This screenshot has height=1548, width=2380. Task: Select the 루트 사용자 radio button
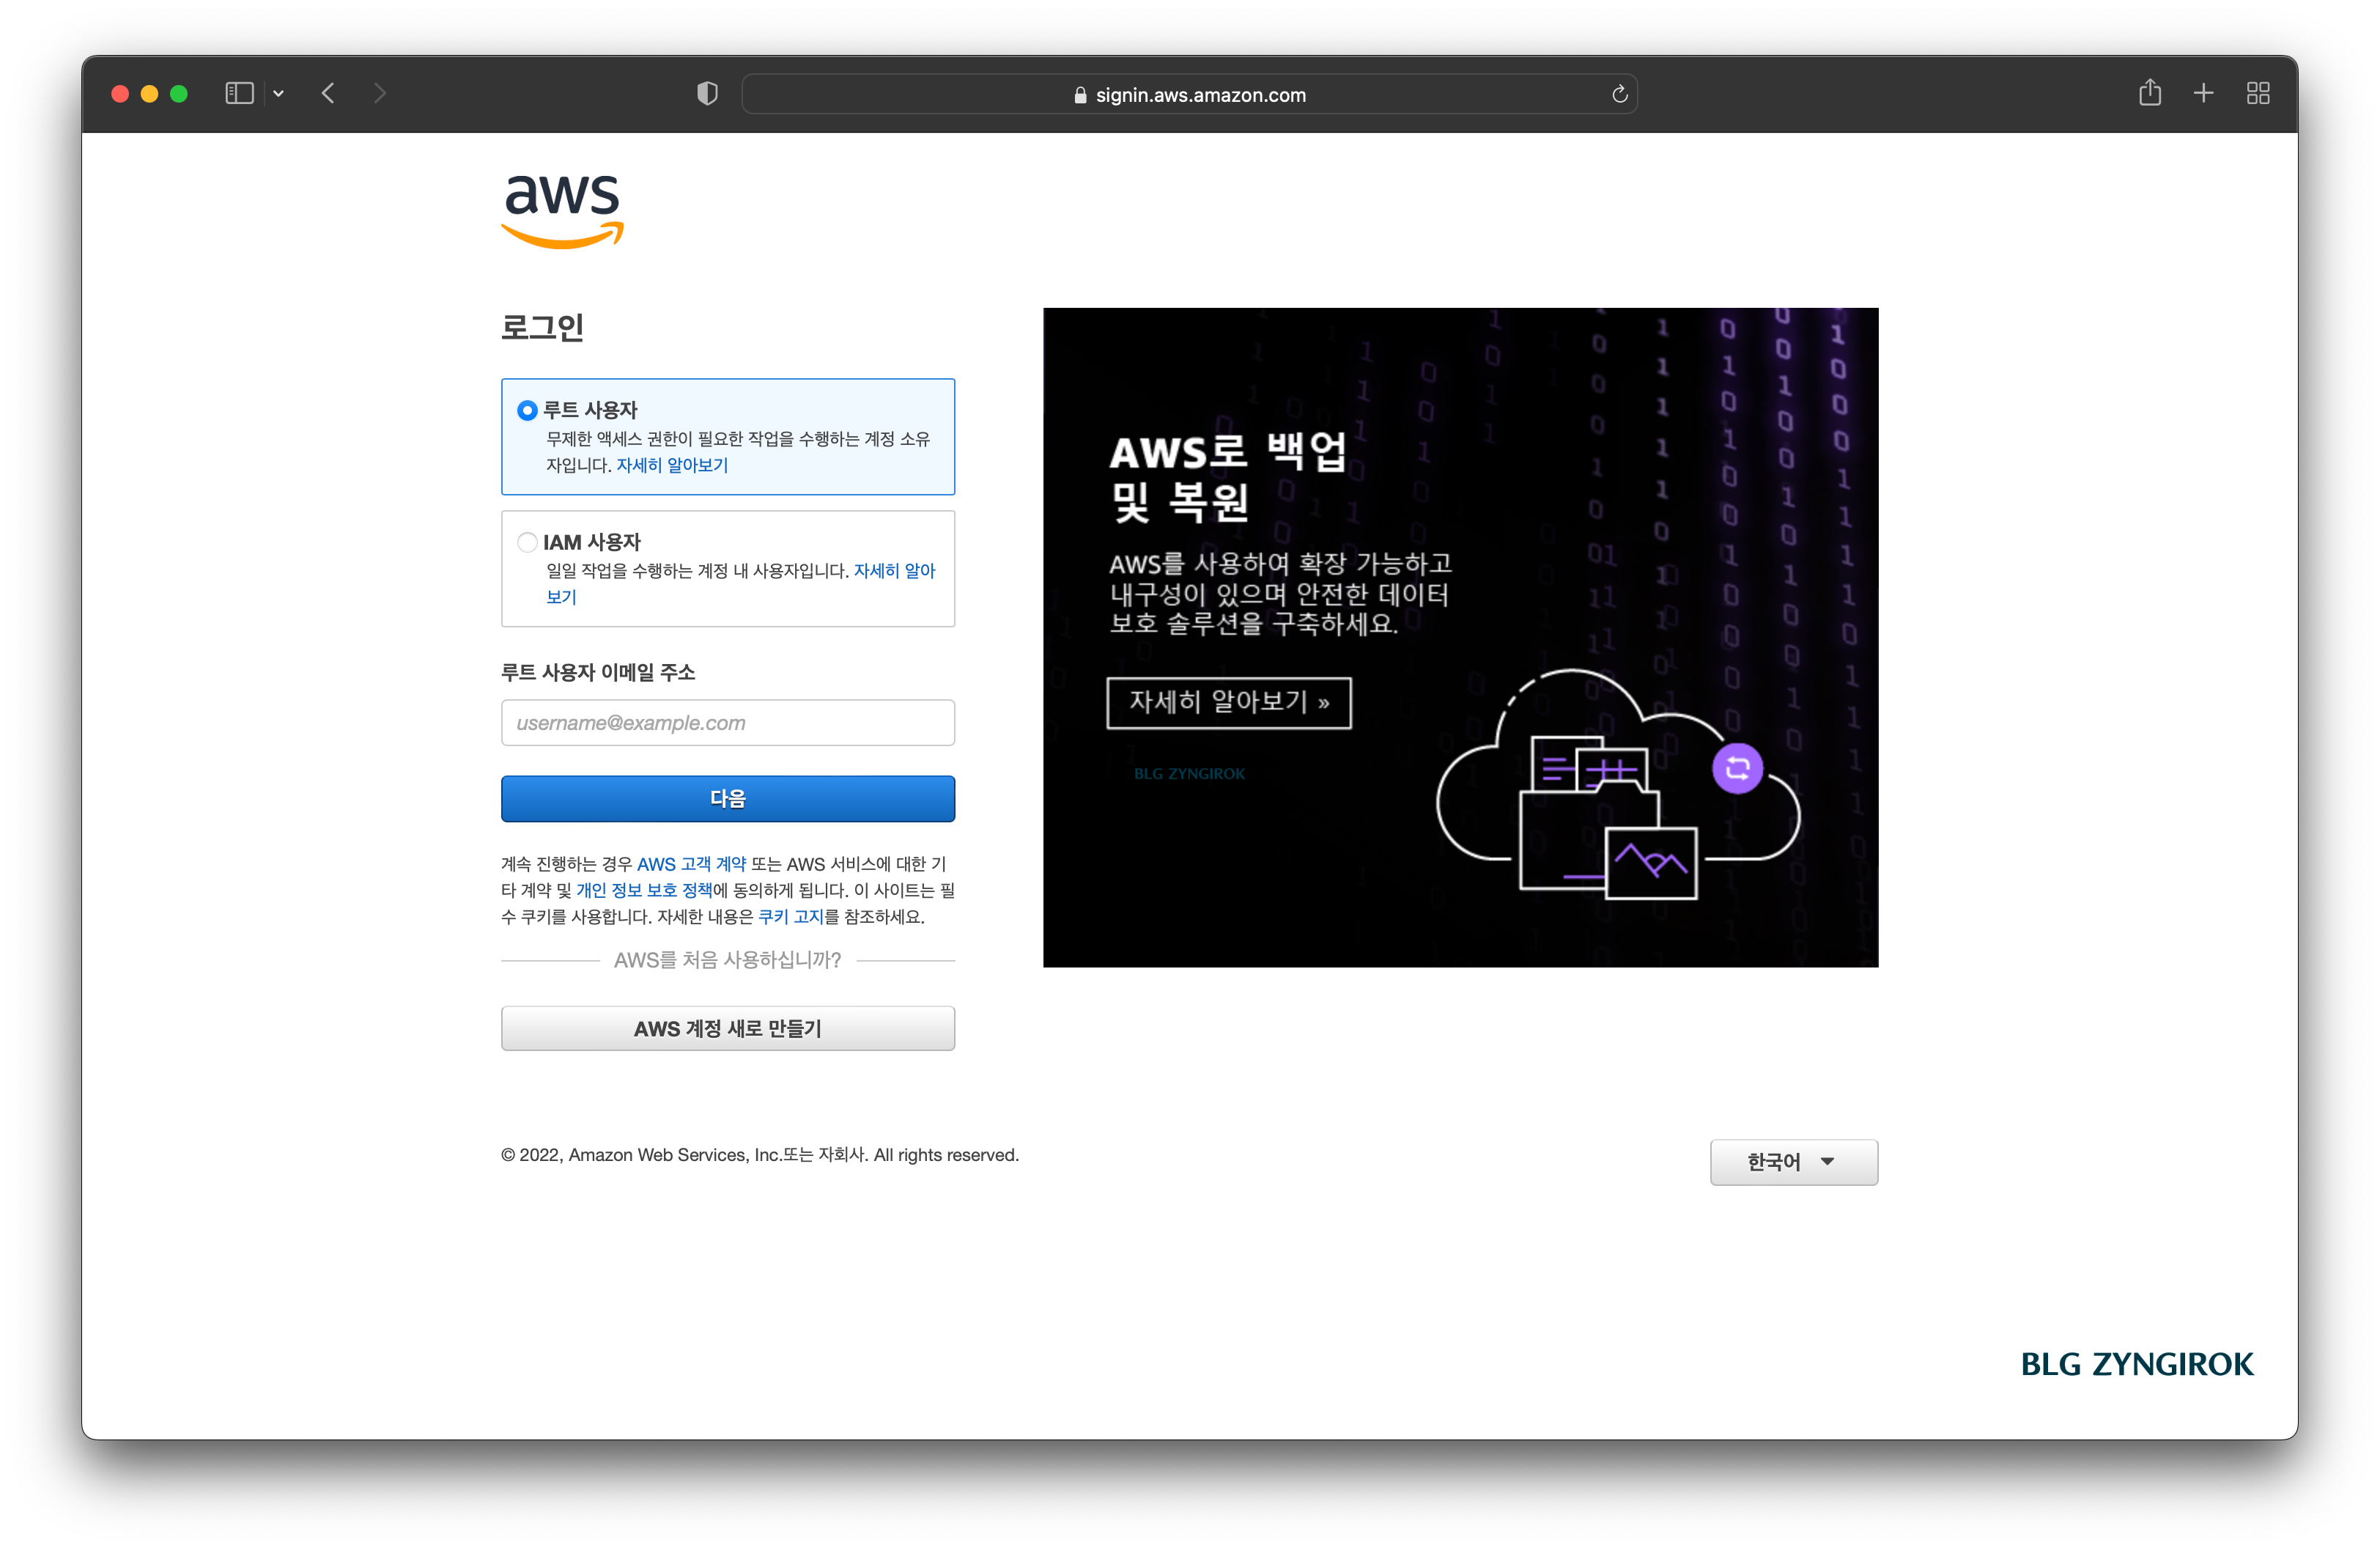[527, 410]
